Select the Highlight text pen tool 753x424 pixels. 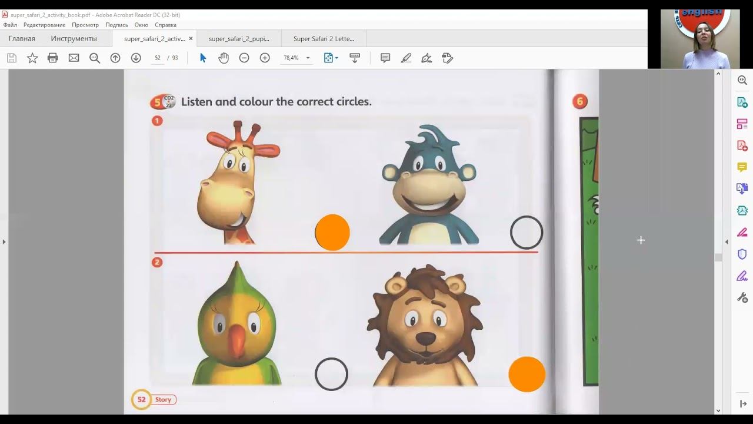click(x=406, y=58)
